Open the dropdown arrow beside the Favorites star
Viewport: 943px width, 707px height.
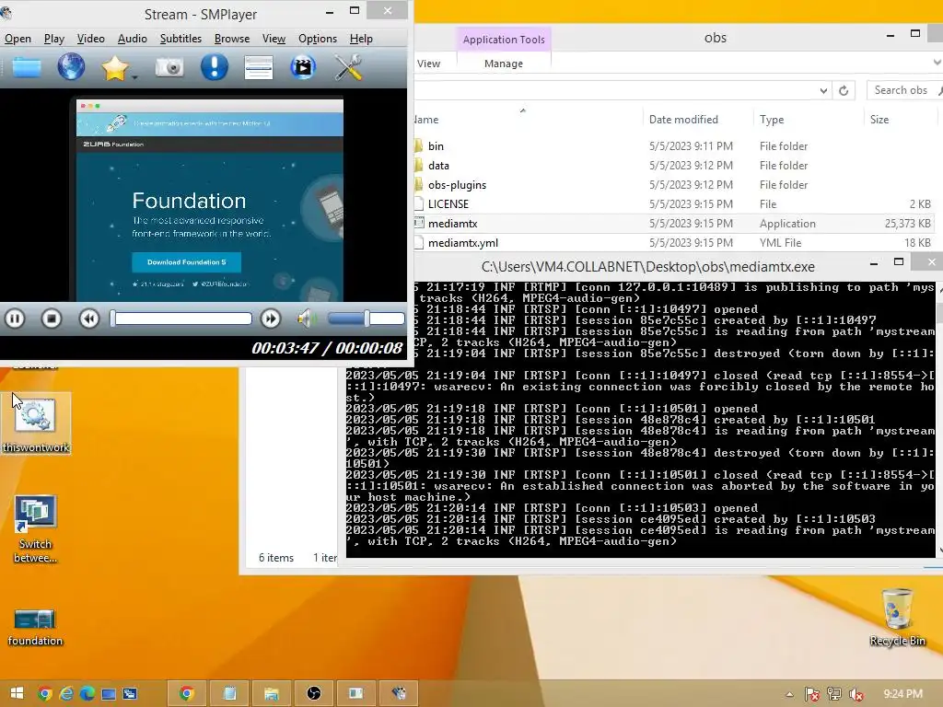[134, 77]
